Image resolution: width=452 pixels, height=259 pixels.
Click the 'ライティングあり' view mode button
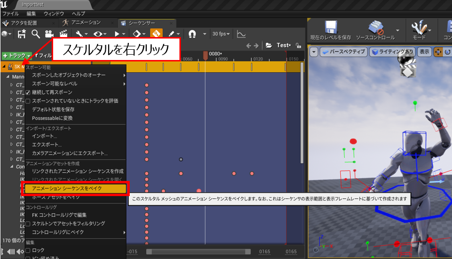[x=393, y=52]
